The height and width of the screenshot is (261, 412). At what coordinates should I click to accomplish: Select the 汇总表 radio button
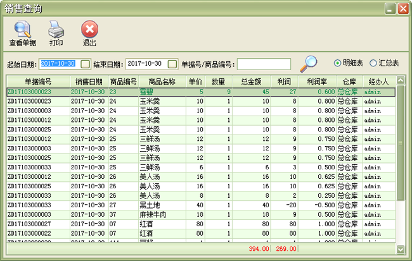(x=373, y=63)
